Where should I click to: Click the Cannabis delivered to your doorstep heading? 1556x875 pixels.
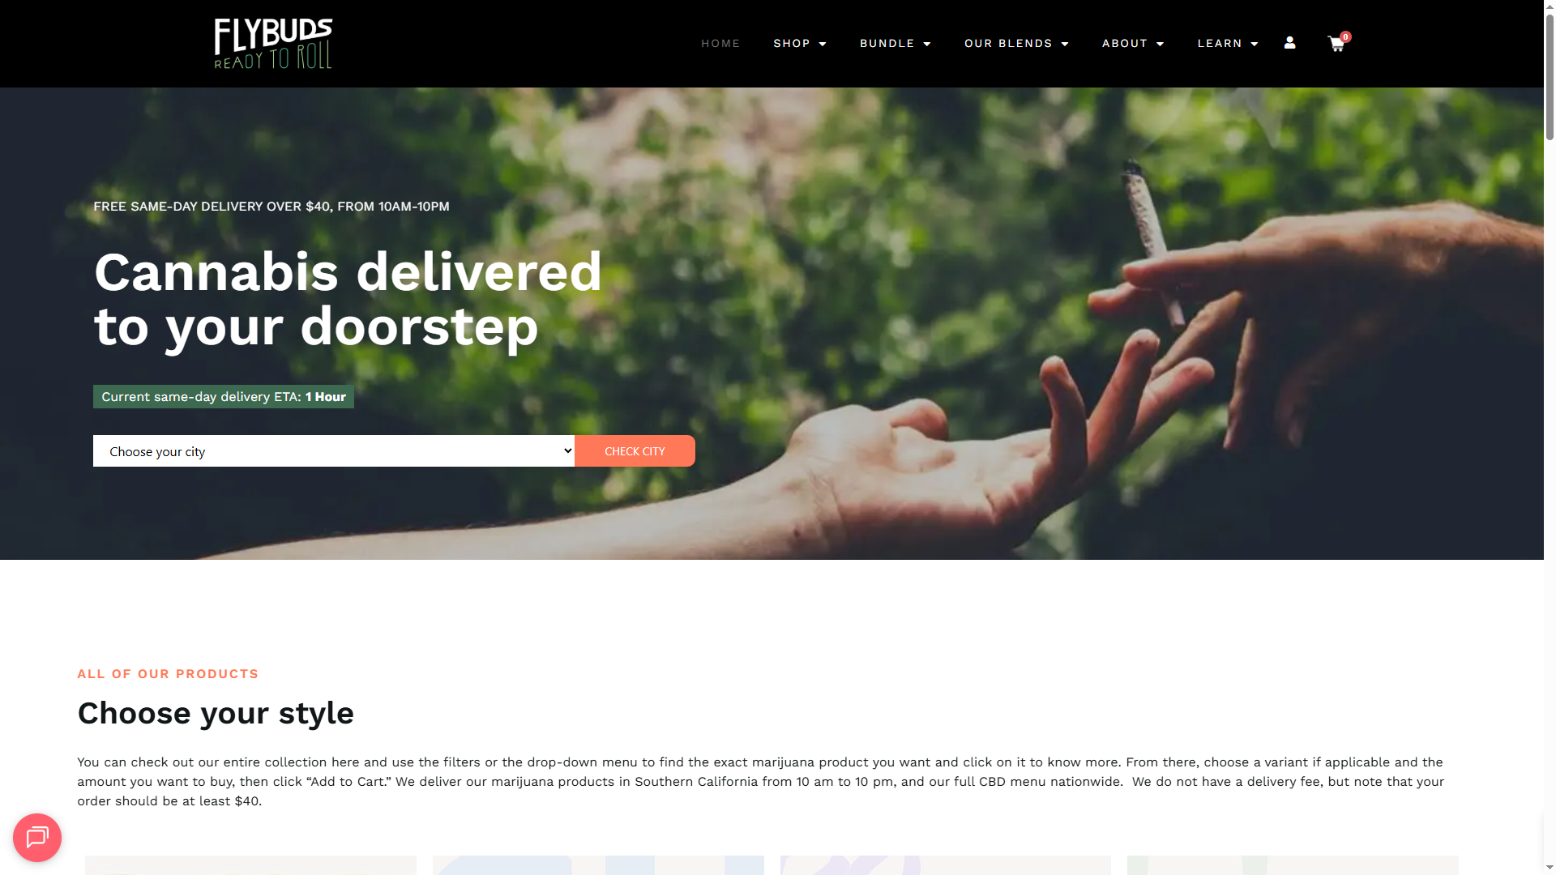[348, 299]
